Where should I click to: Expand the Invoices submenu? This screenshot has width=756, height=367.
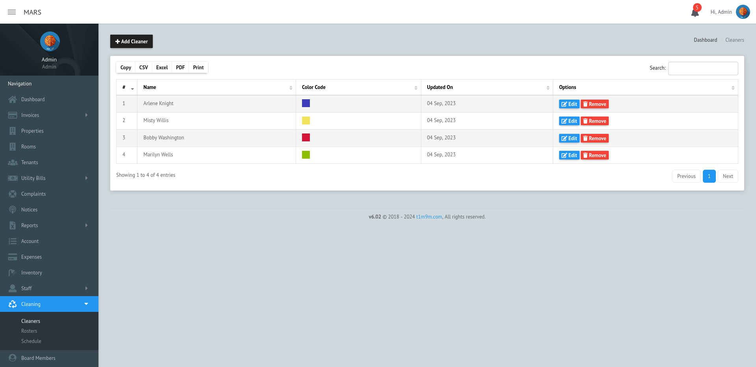coord(86,115)
